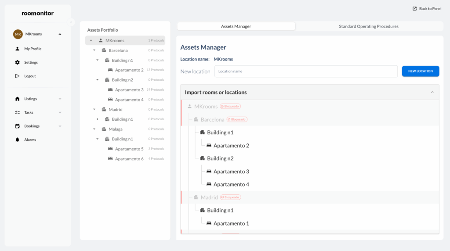Click the '4 Protocols' count for Apartamento 6
This screenshot has height=251, width=450.
coord(156,159)
